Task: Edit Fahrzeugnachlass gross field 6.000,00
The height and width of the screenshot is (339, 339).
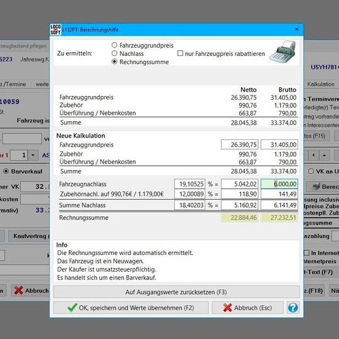Action: tap(279, 184)
